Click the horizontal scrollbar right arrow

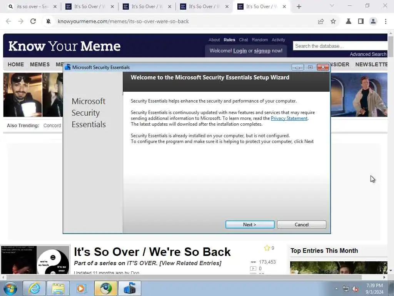pos(384,277)
